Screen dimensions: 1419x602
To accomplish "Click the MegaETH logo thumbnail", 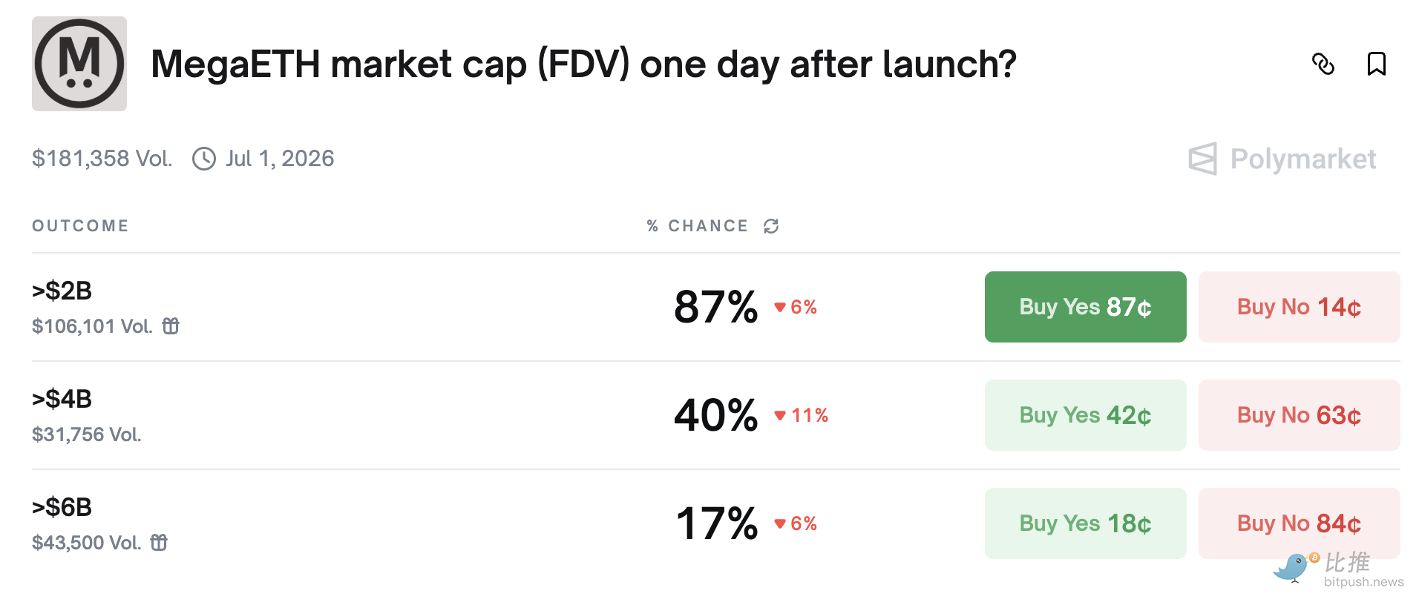I will point(79,64).
